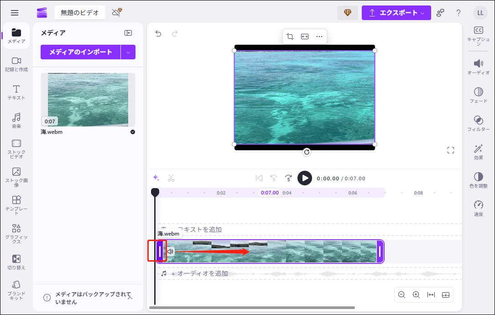This screenshot has width=495, height=315.
Task: Select the Crop tool above the preview
Action: pos(290,36)
